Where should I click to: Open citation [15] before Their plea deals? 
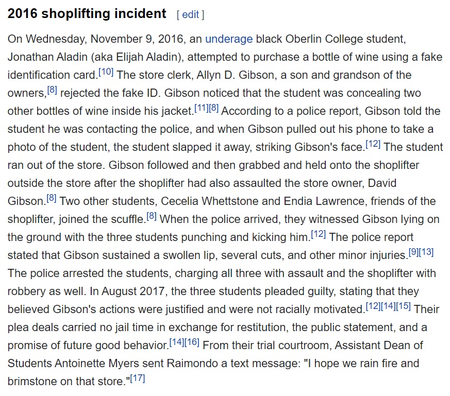(403, 306)
